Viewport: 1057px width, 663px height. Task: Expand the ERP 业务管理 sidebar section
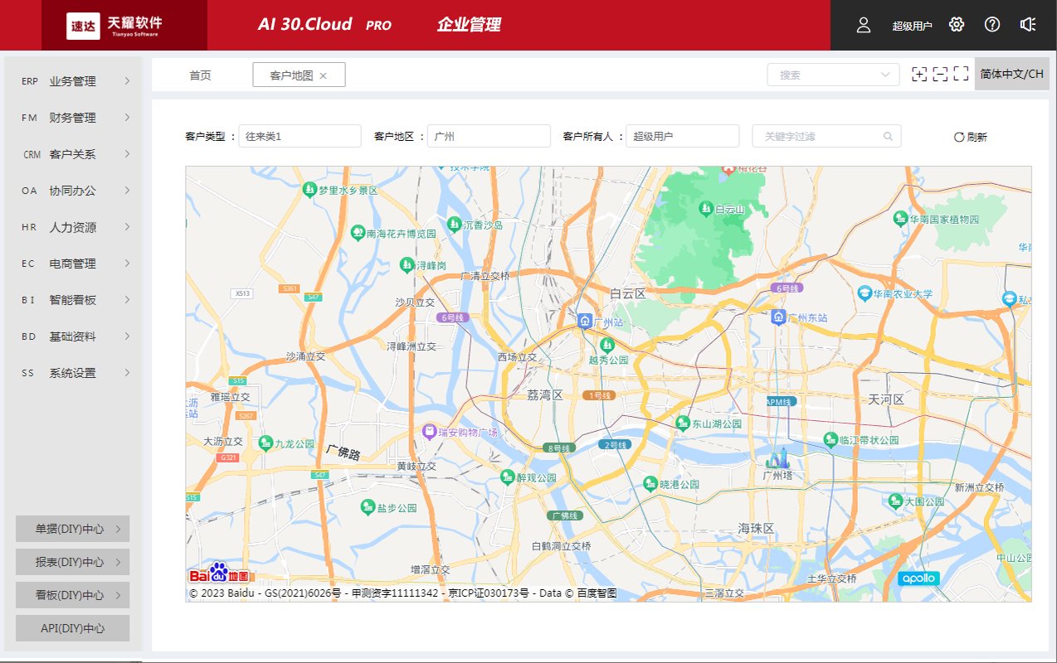(72, 80)
